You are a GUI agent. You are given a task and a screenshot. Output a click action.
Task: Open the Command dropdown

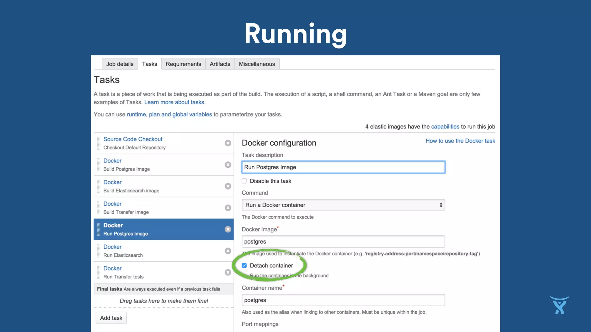coord(343,205)
